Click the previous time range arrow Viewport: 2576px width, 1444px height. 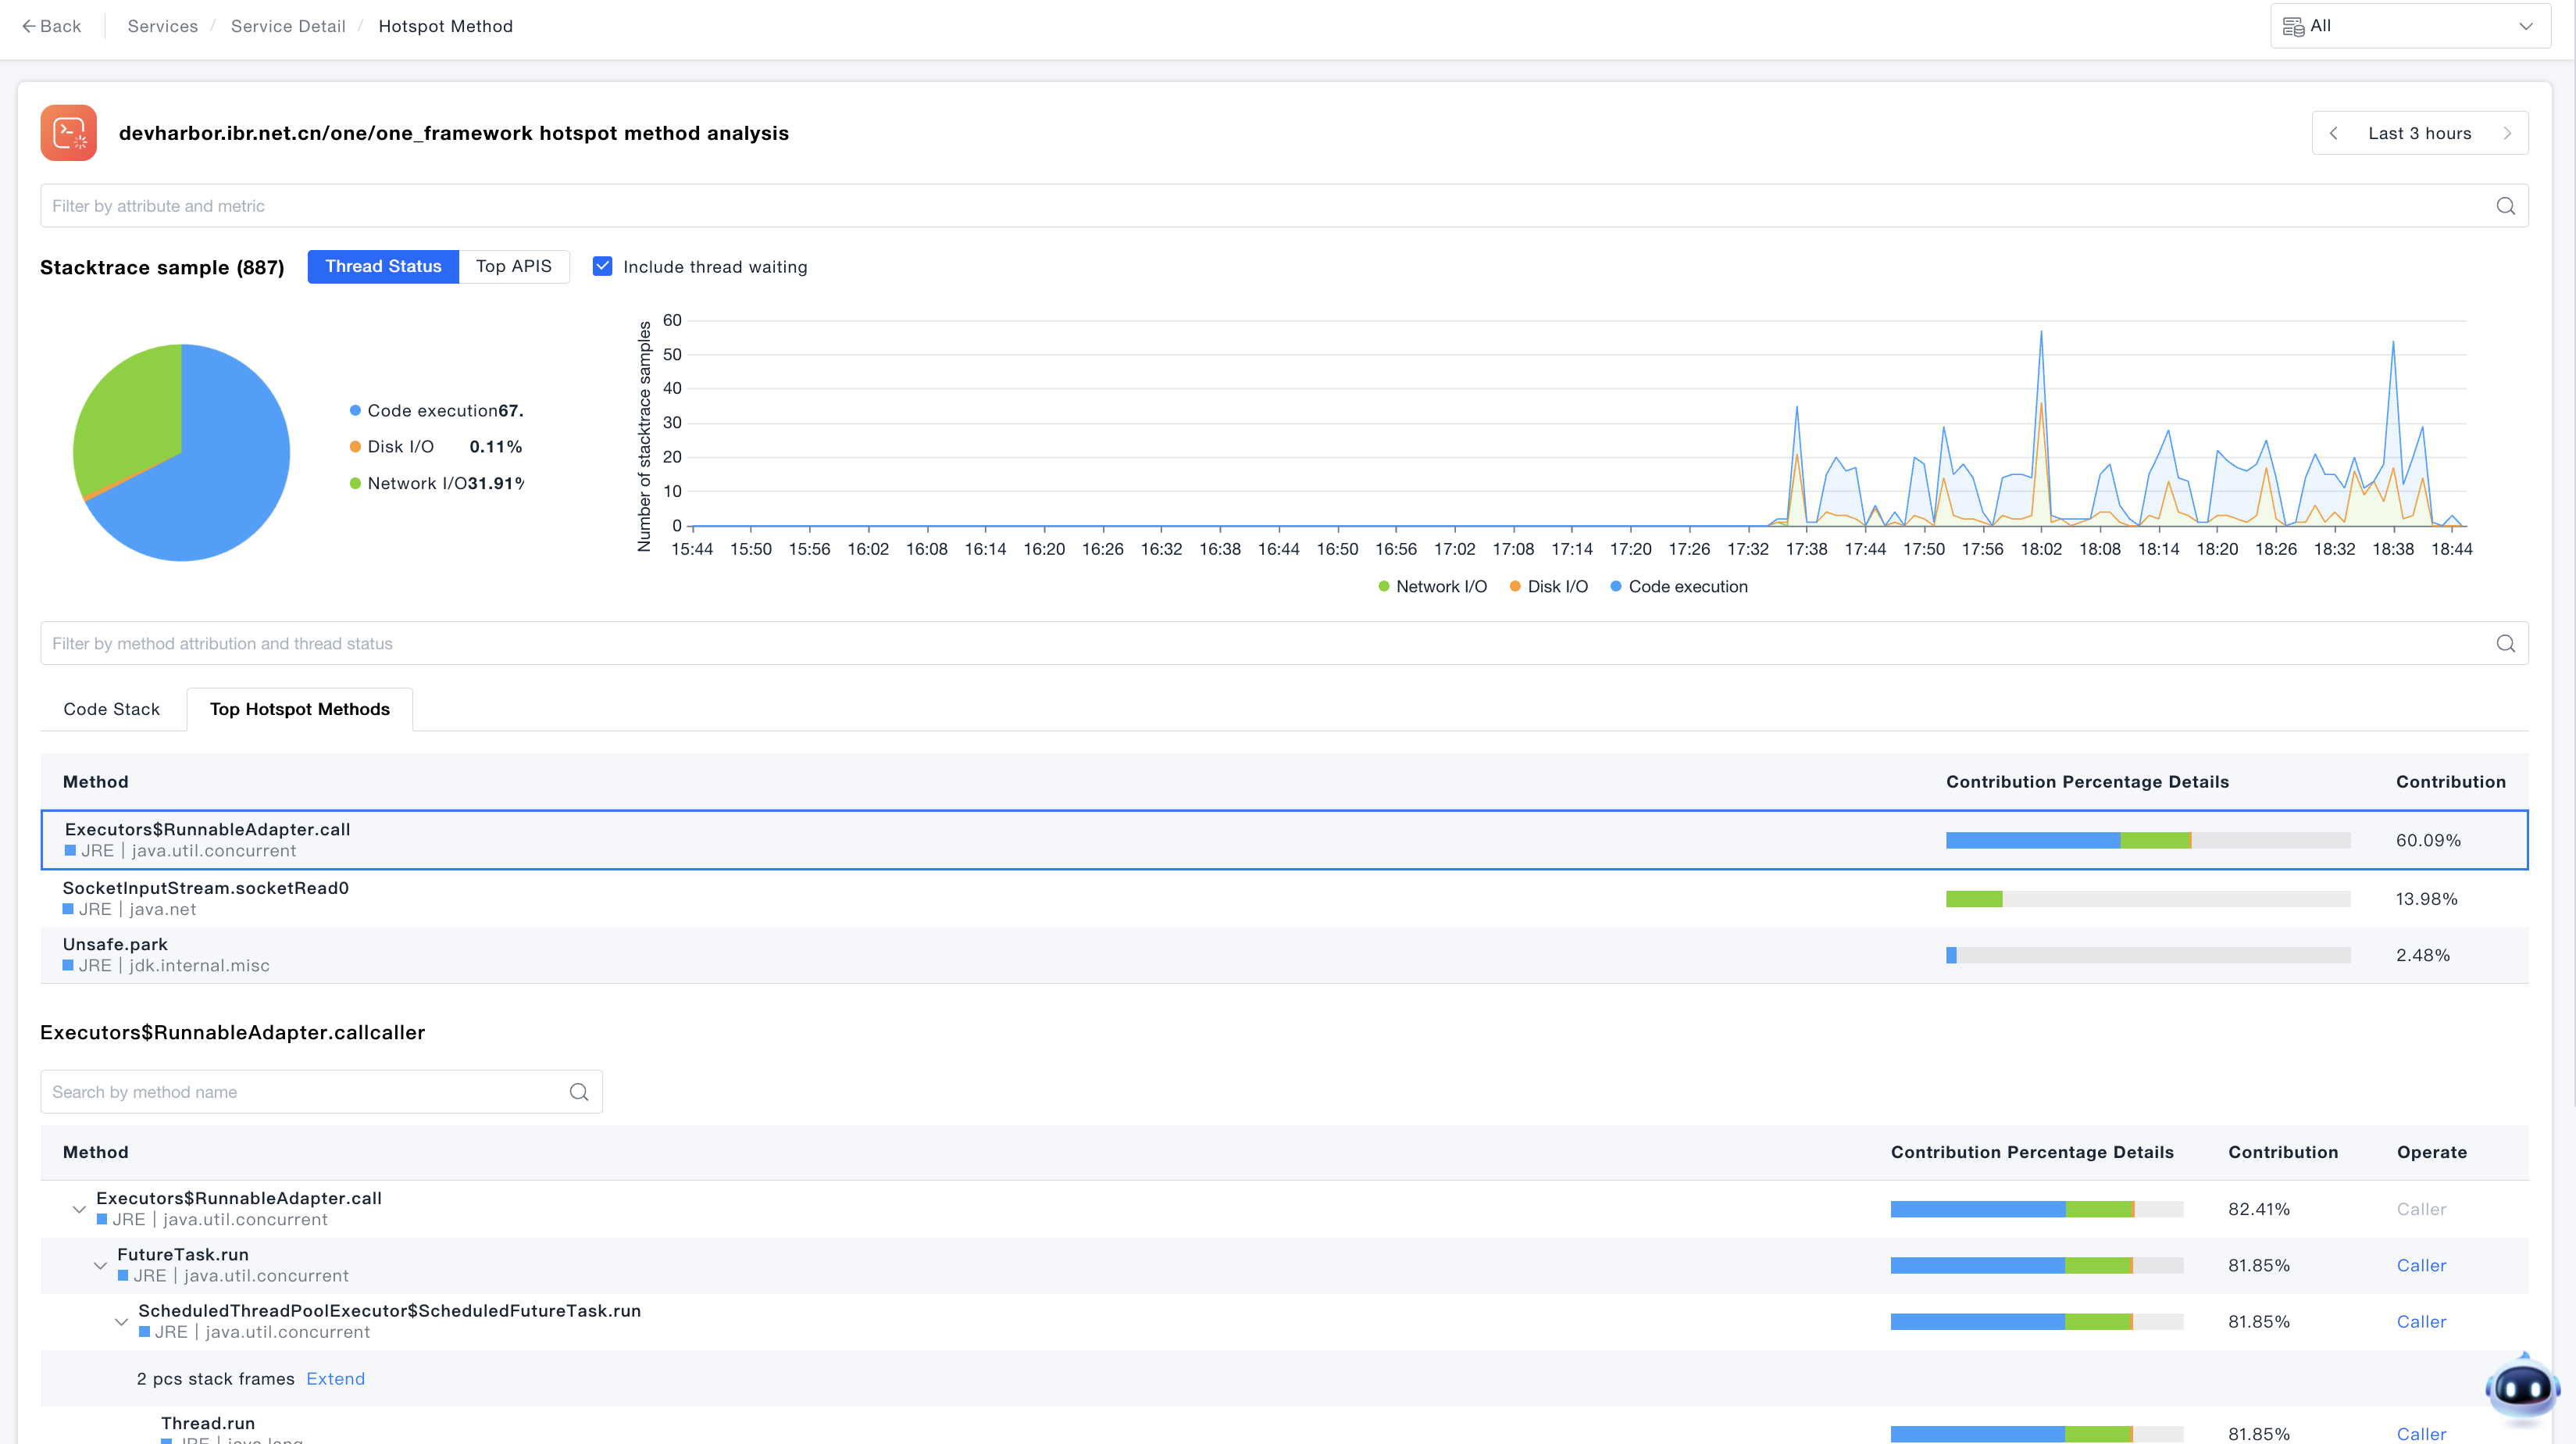2334,133
